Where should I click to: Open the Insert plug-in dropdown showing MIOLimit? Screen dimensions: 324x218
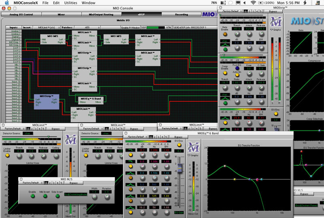click(x=46, y=28)
